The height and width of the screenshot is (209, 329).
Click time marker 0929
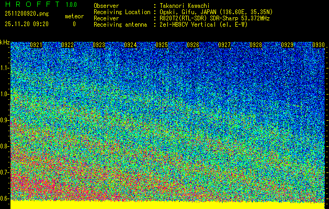click(287, 45)
